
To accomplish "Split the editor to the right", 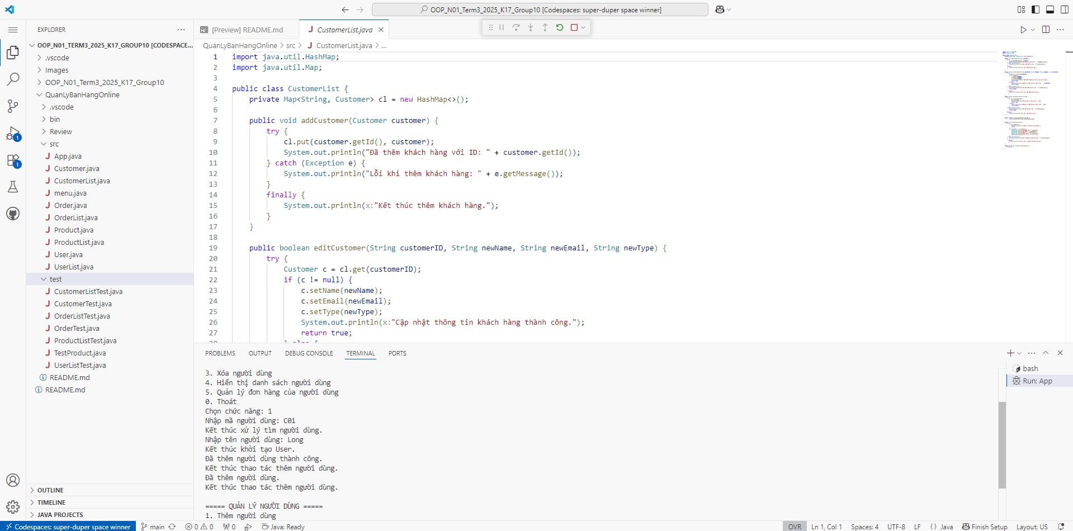I will [1046, 30].
